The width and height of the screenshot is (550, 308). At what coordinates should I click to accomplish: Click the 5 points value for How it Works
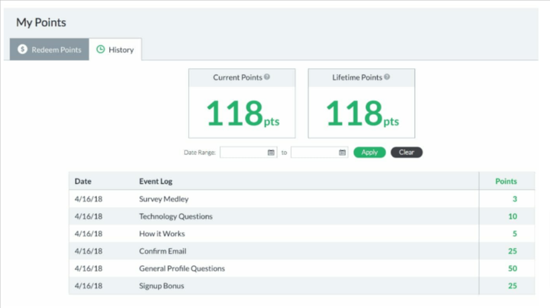tap(515, 234)
